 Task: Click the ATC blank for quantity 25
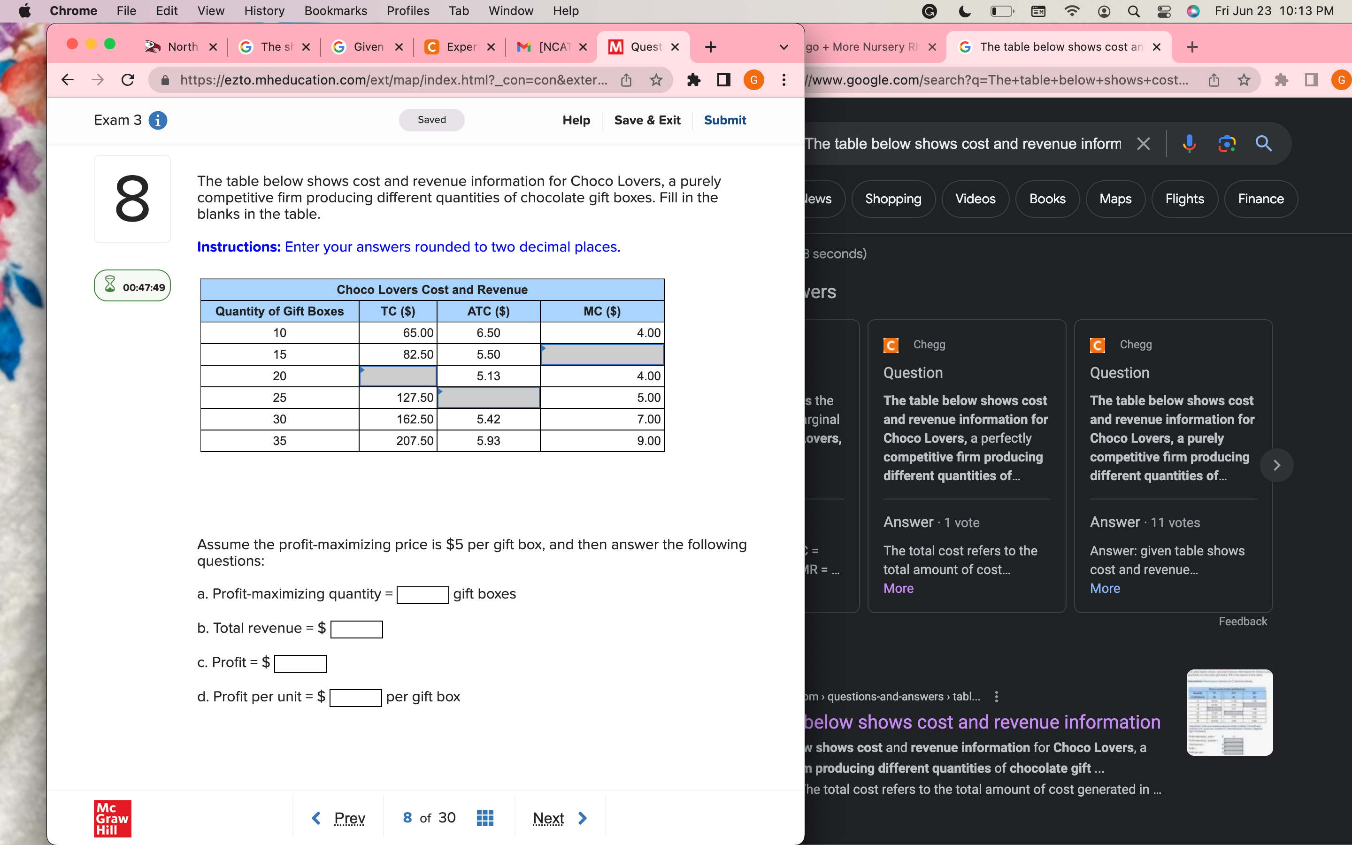tap(488, 398)
